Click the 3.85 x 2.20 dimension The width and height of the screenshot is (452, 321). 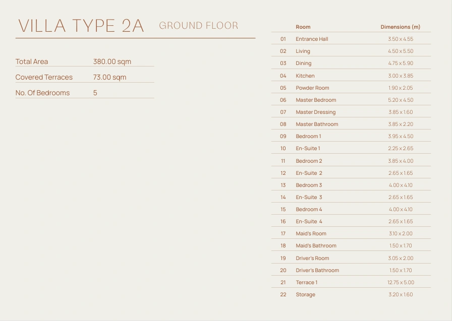[401, 124]
